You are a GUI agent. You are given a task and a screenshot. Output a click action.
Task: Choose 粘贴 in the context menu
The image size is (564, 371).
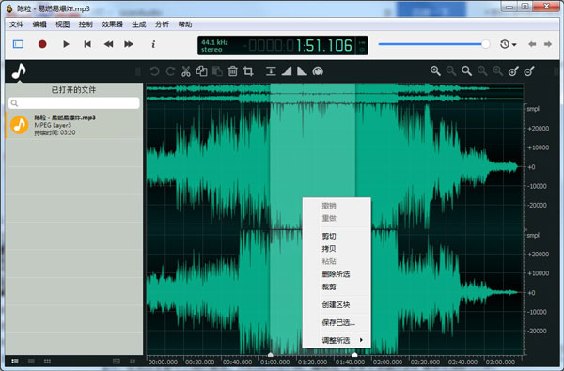337,261
